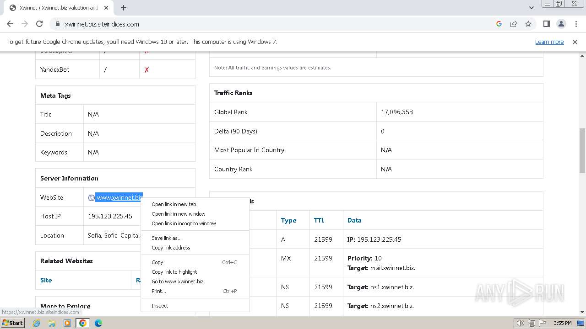
Task: Click the red X next to YandexBot
Action: [x=146, y=69]
